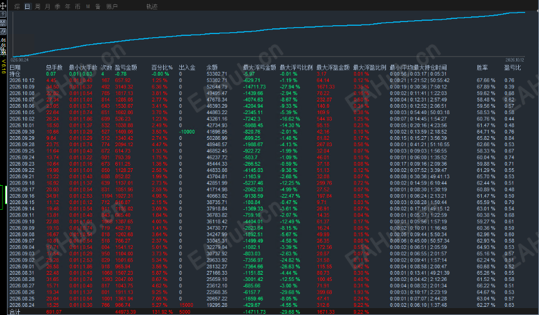Image resolution: width=539 pixels, height=315 pixels.
Task: Click the 盈亏金额 column header
Action: tap(126, 67)
